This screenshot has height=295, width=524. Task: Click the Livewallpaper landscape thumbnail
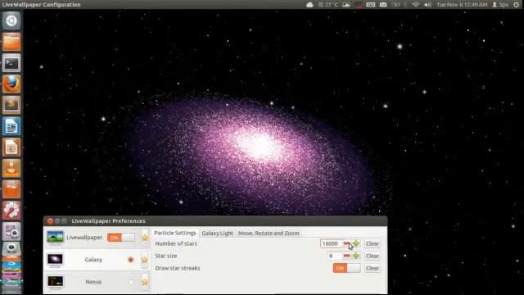(x=55, y=238)
